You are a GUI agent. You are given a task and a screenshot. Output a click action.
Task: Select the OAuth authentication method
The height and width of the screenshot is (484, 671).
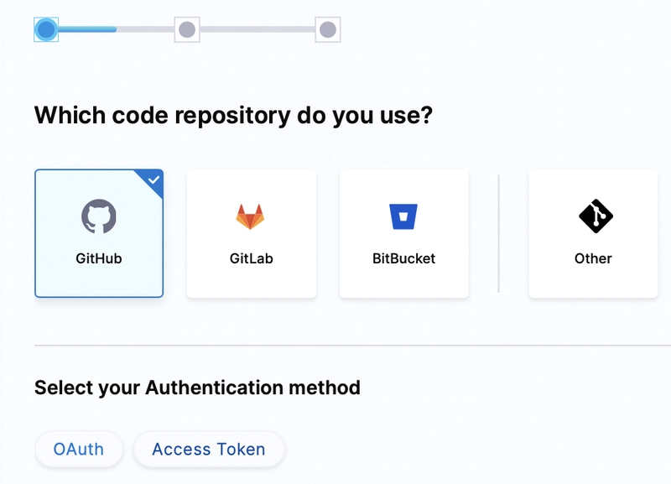point(79,449)
